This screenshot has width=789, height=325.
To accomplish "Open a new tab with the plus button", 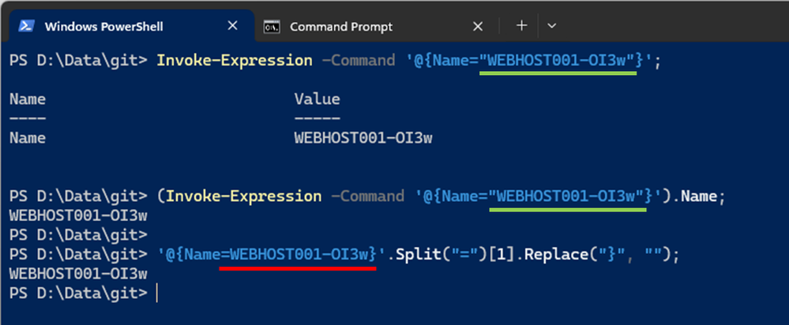I will coord(521,26).
